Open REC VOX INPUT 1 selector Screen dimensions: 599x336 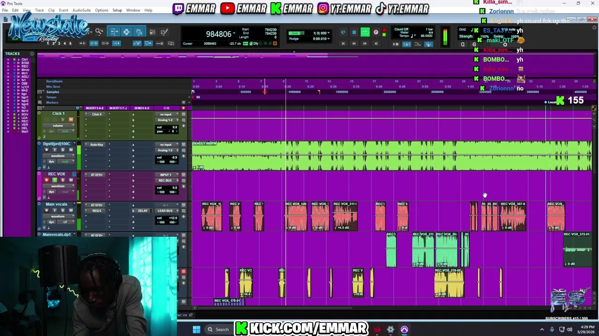tap(167, 175)
